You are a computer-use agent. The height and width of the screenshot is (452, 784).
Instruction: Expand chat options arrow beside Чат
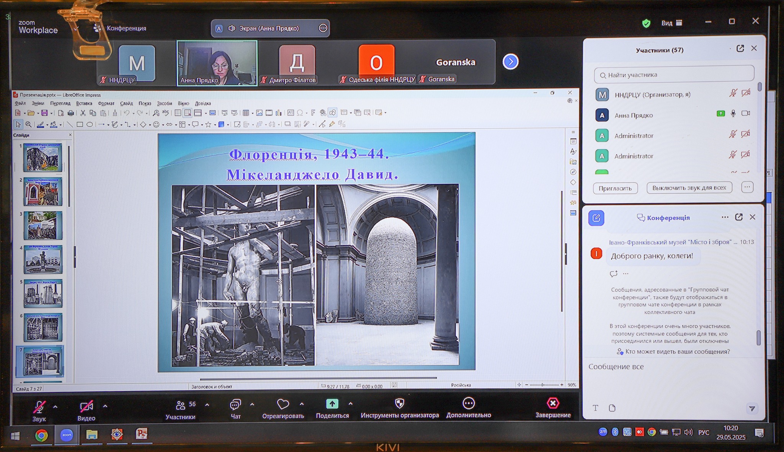[252, 404]
